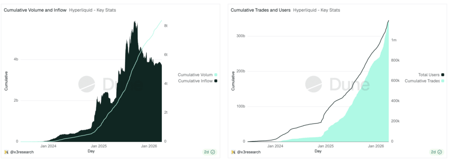Click the '800k' right-axis label
This screenshot has width=459, height=162.
click(395, 60)
